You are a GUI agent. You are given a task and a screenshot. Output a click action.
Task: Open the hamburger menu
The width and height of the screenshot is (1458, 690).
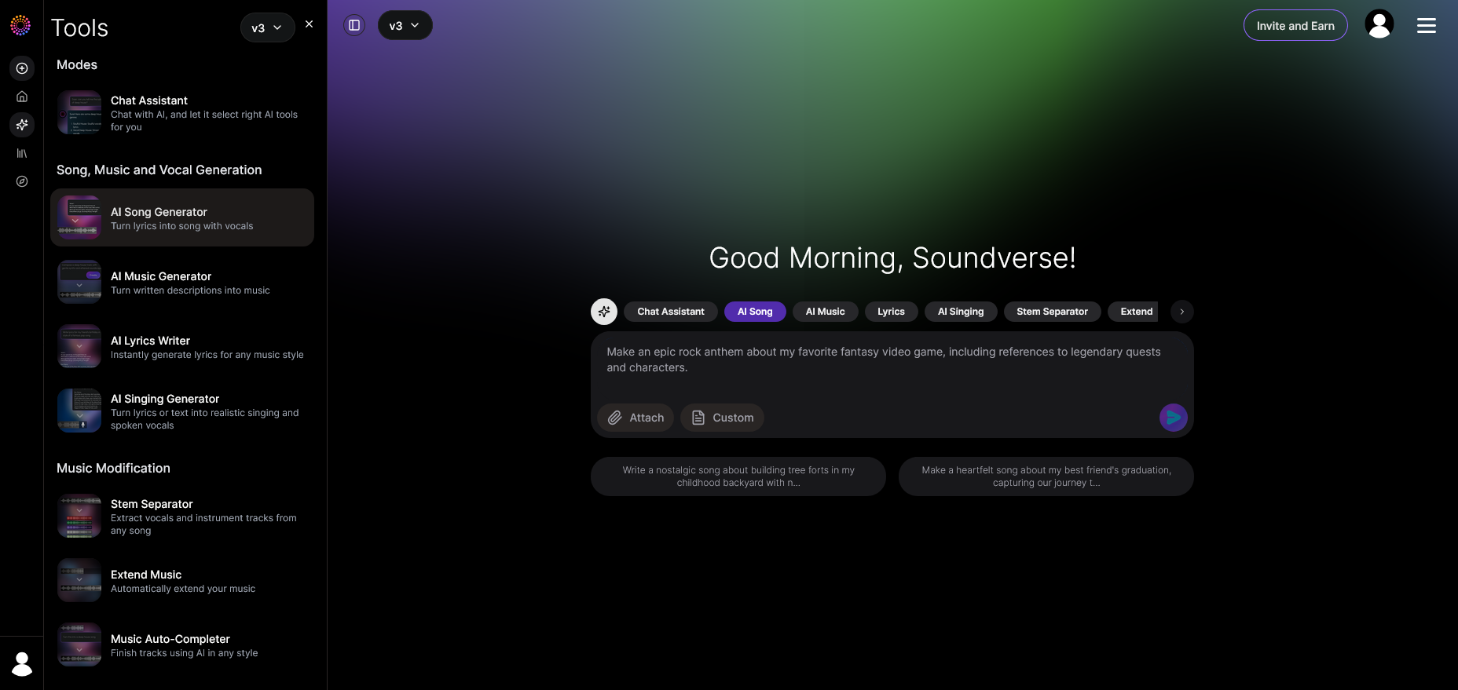click(x=1427, y=26)
